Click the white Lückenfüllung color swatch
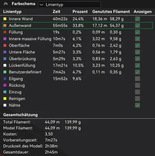Viewport: 155px width, 156px height. pyautogui.click(x=5, y=65)
